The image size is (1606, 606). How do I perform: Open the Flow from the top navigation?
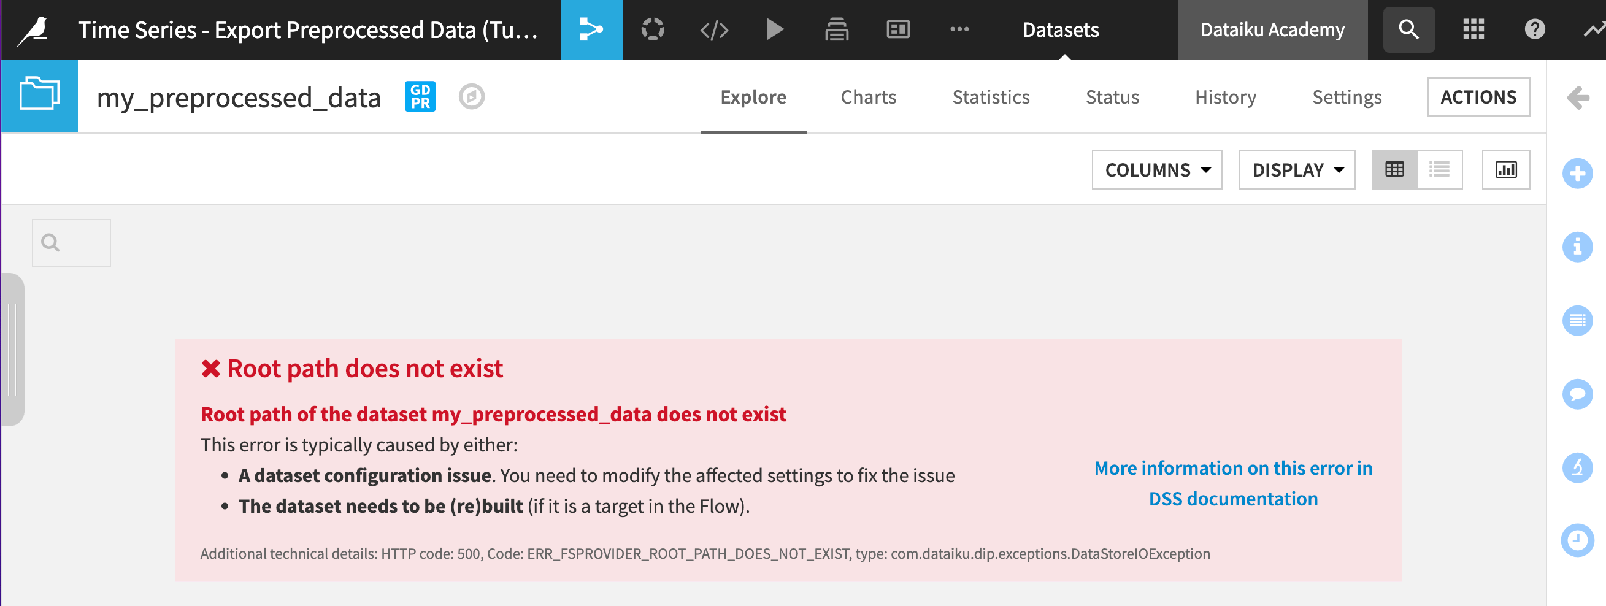tap(591, 29)
